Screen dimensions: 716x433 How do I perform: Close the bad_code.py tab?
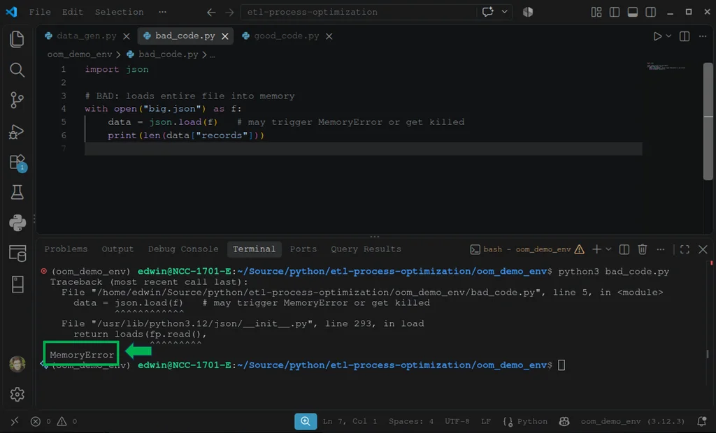225,36
